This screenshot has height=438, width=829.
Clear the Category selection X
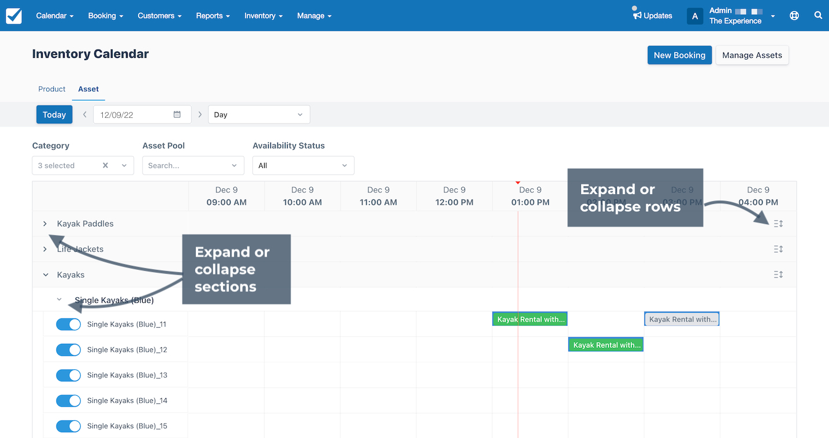(x=105, y=165)
